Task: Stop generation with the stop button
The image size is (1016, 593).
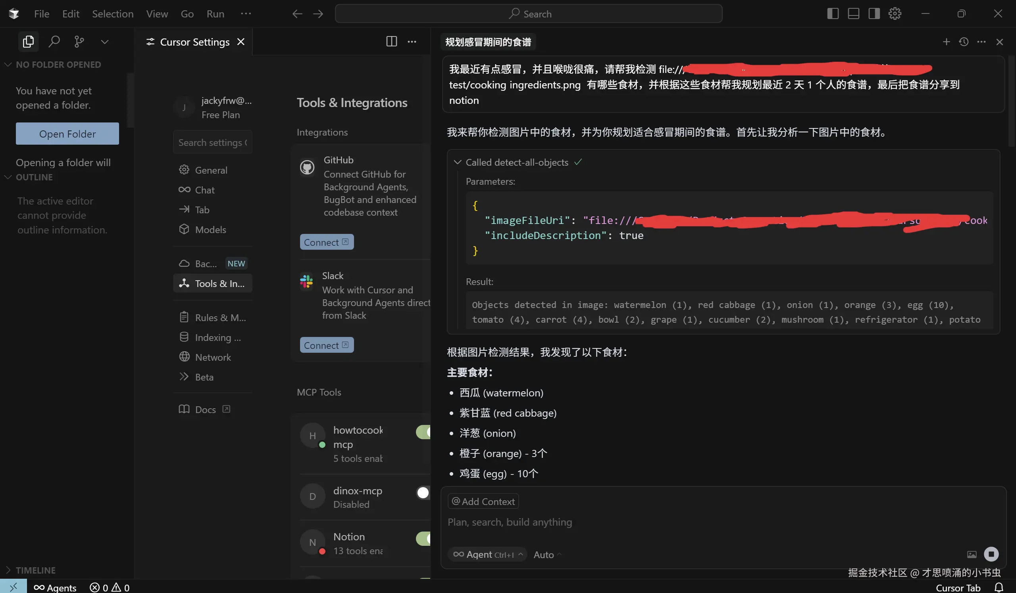Action: point(991,554)
